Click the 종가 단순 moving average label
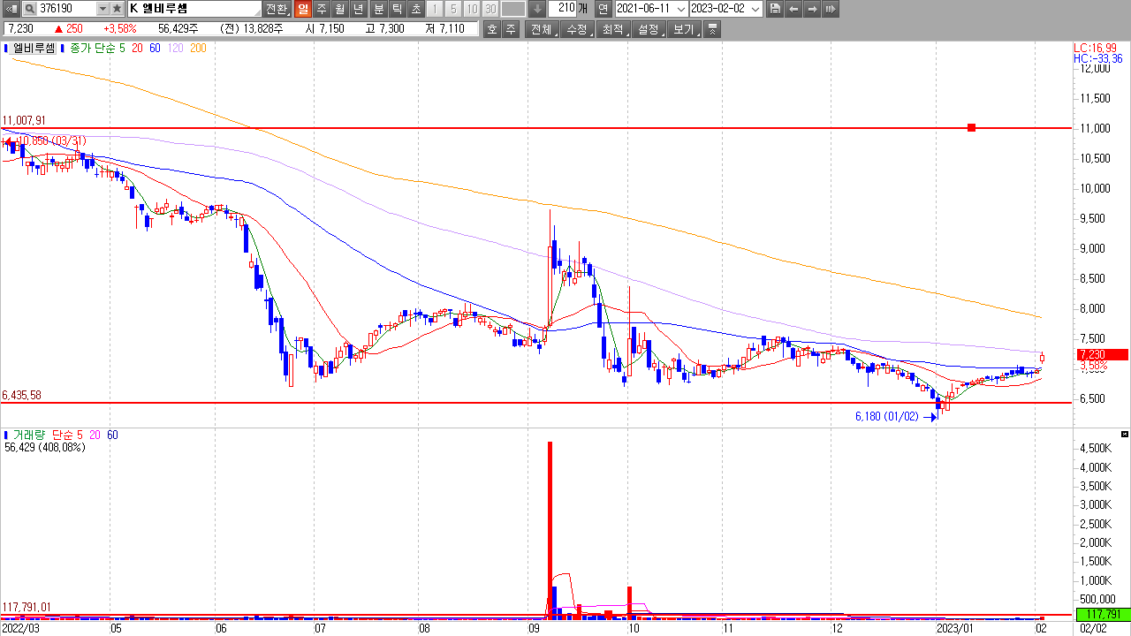The height and width of the screenshot is (636, 1131). click(x=94, y=49)
